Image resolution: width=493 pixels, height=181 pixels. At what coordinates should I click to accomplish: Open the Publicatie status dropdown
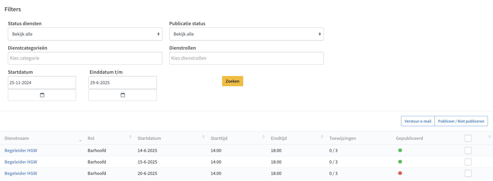[246, 34]
